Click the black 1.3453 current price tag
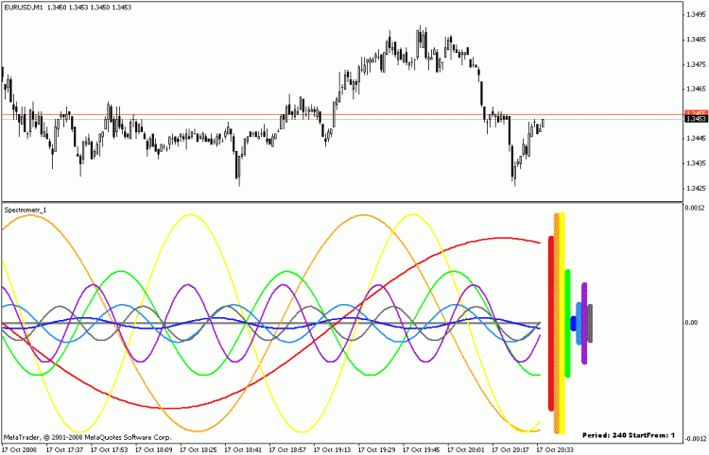Screen dimensions: 709x455 tap(696, 119)
